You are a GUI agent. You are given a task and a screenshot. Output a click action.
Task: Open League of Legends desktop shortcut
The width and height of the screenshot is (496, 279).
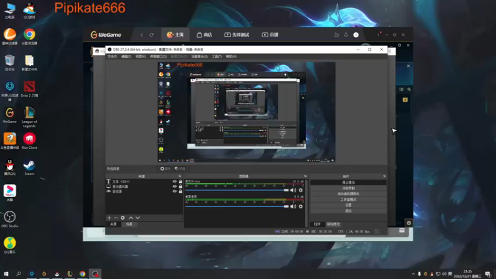(29, 117)
